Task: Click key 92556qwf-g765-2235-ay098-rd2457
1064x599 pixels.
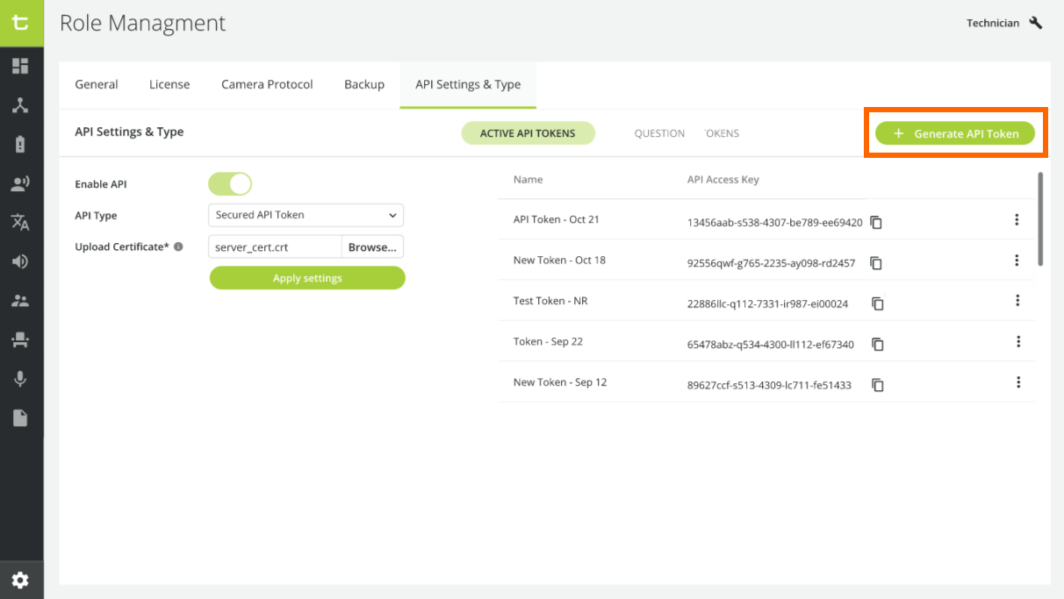Action: (771, 263)
